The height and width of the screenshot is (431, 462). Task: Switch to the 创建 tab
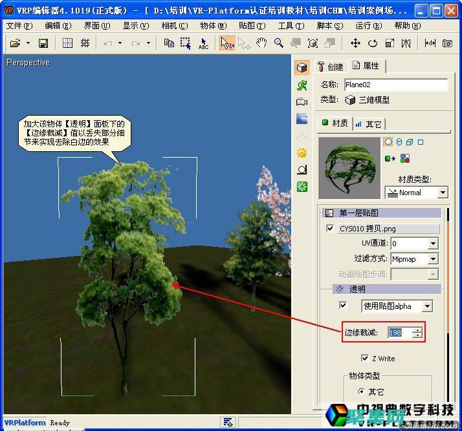pyautogui.click(x=330, y=67)
